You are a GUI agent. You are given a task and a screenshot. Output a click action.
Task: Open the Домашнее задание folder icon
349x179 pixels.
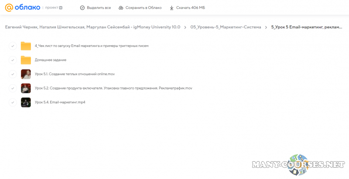tap(26, 60)
